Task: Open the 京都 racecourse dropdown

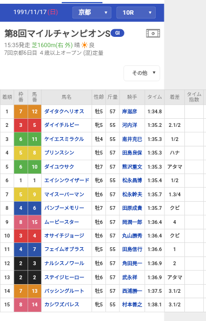Action: (x=92, y=12)
